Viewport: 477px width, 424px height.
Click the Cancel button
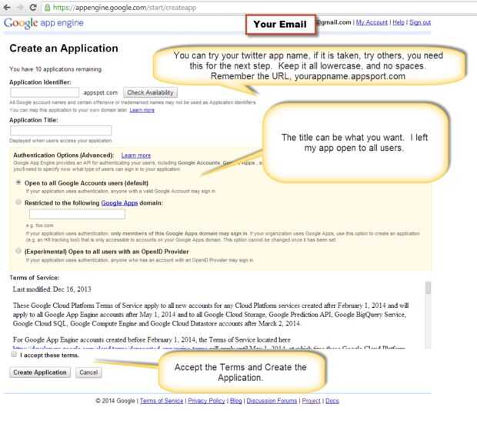click(x=88, y=372)
